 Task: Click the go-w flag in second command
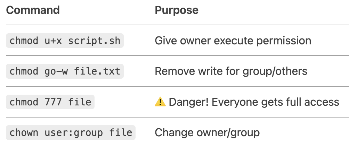click(x=56, y=72)
